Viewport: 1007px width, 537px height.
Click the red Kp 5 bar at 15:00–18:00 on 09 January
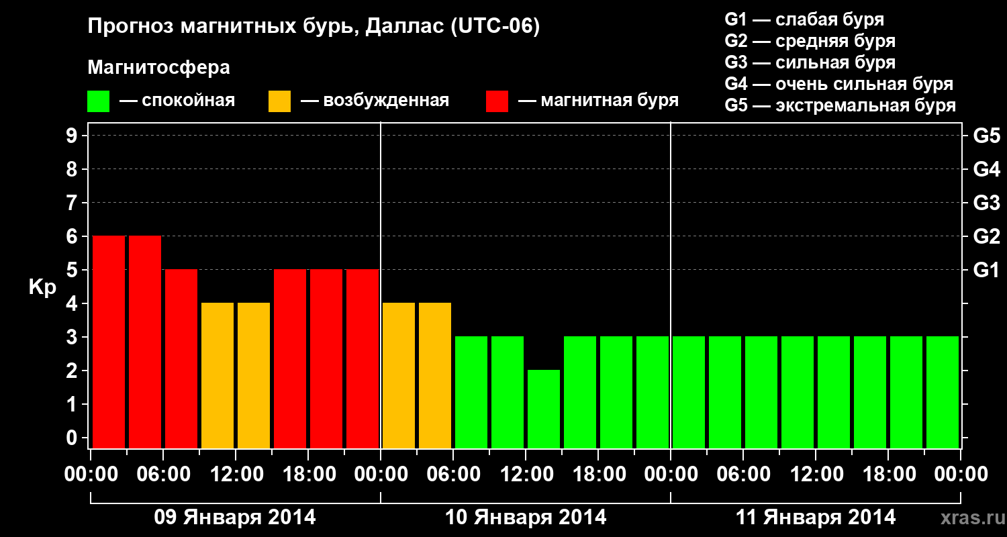pos(290,359)
